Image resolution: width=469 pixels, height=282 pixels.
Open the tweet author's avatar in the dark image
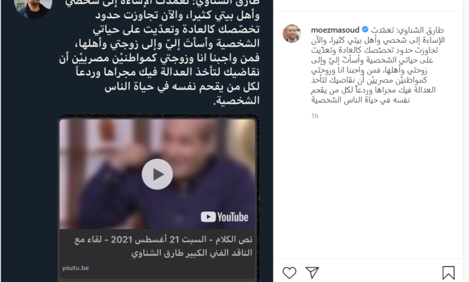click(x=33, y=7)
